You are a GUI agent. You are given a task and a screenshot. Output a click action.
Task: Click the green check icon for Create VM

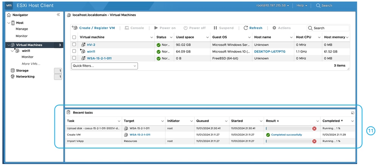pos(268,135)
